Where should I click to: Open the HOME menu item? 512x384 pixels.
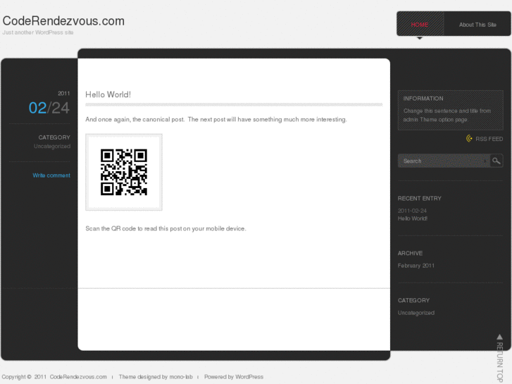pos(420,24)
